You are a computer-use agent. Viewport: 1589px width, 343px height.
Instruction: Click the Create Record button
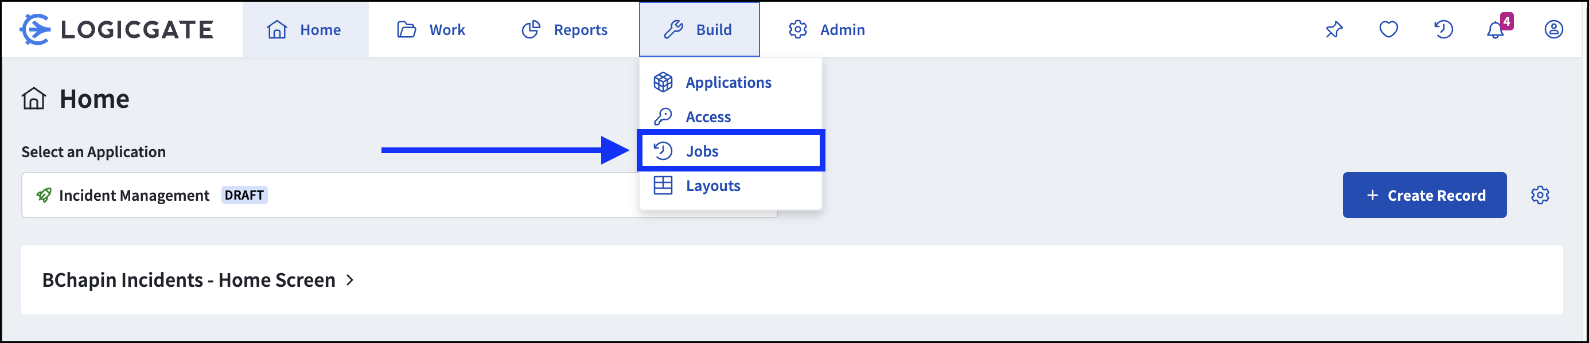1424,195
